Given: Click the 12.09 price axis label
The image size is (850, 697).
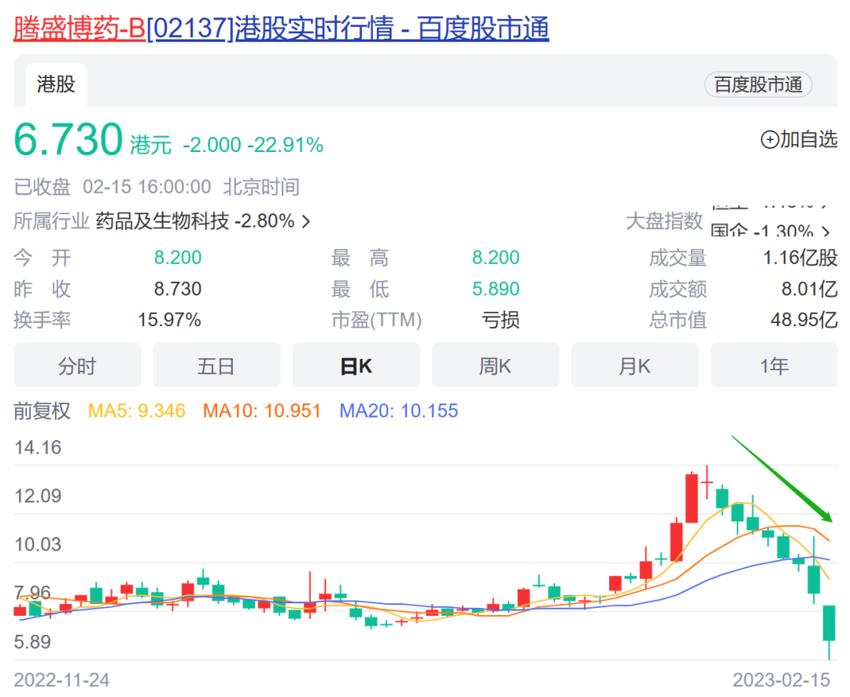Looking at the screenshot, I should pos(38,495).
